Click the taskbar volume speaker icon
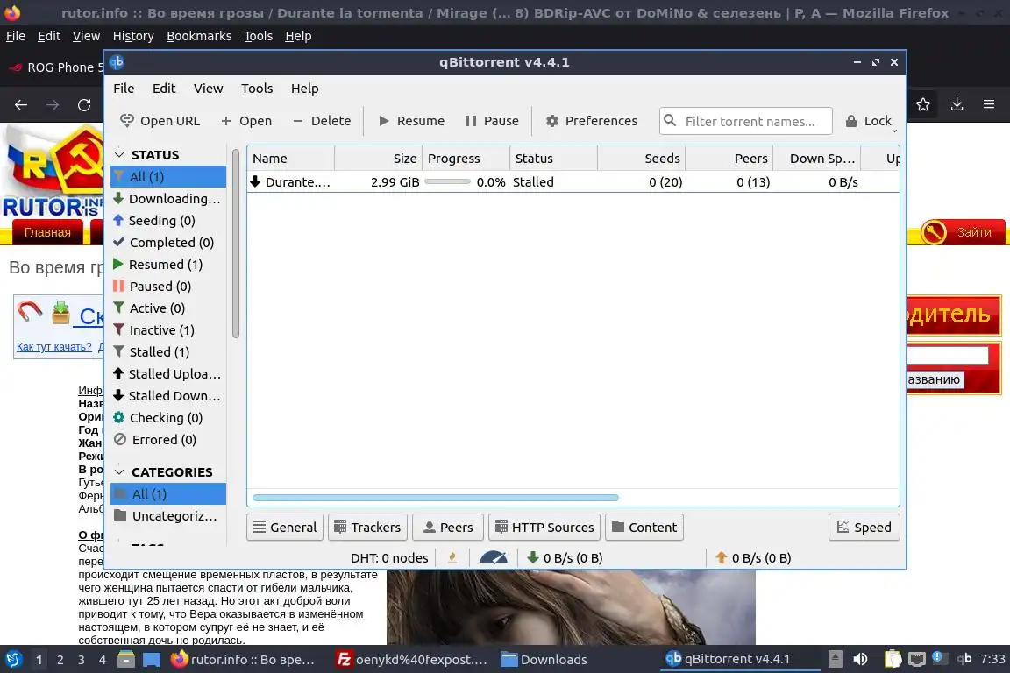1010x673 pixels. [860, 659]
